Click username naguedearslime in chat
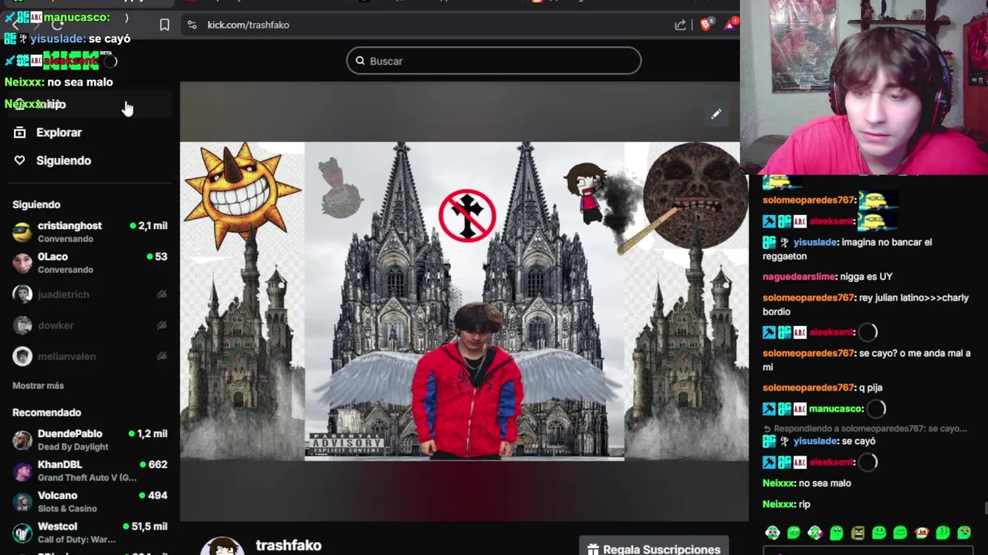Screen dimensions: 988x555 [800, 277]
